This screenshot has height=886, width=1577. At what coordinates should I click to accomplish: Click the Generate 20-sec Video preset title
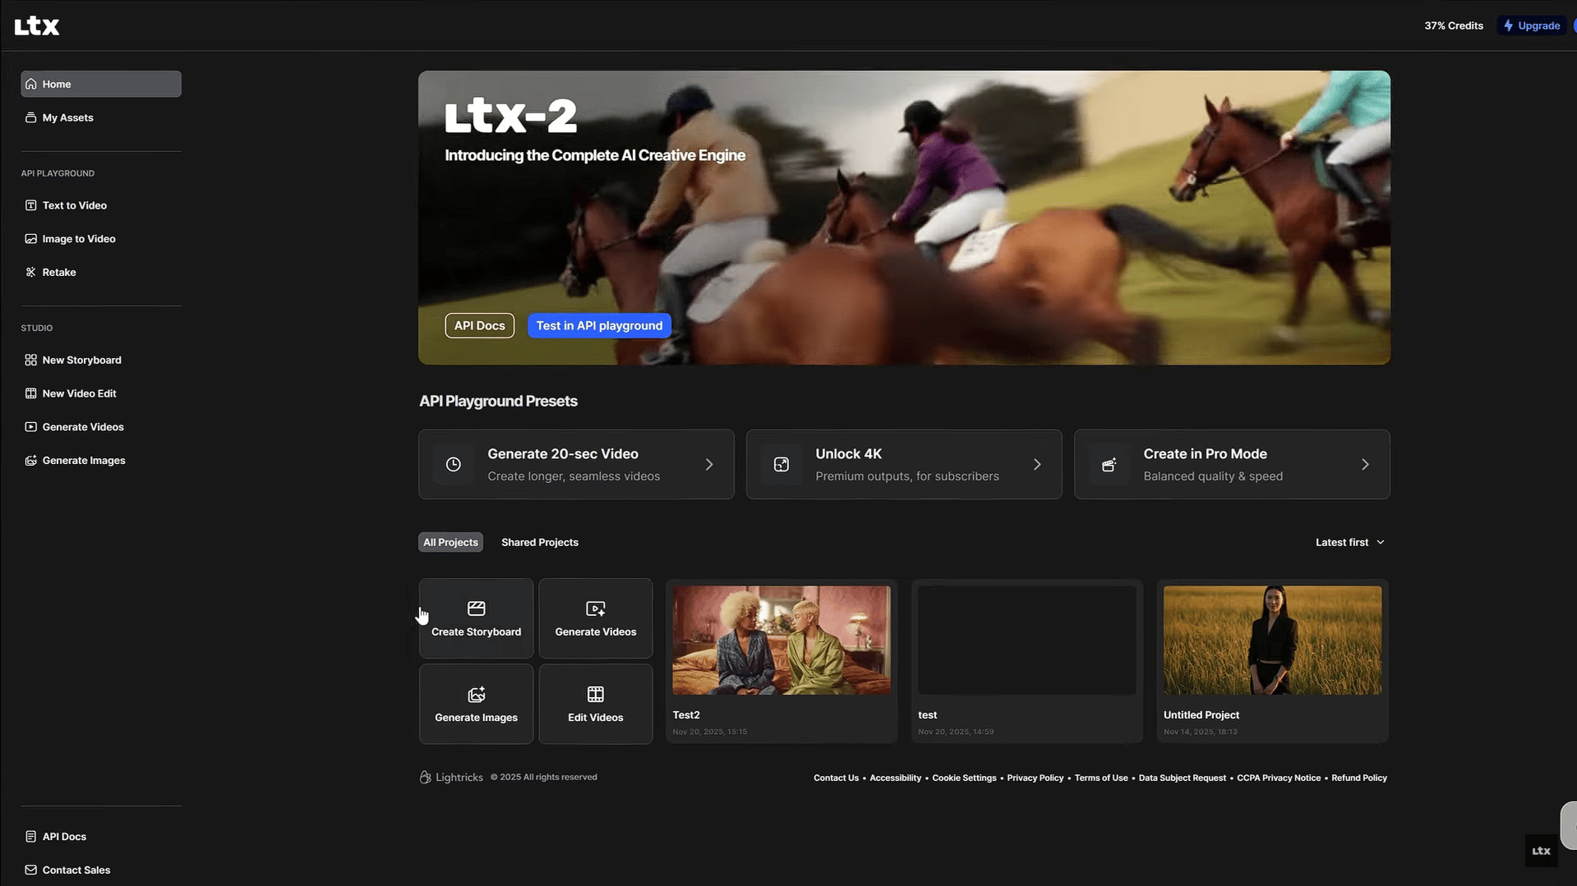(x=563, y=454)
